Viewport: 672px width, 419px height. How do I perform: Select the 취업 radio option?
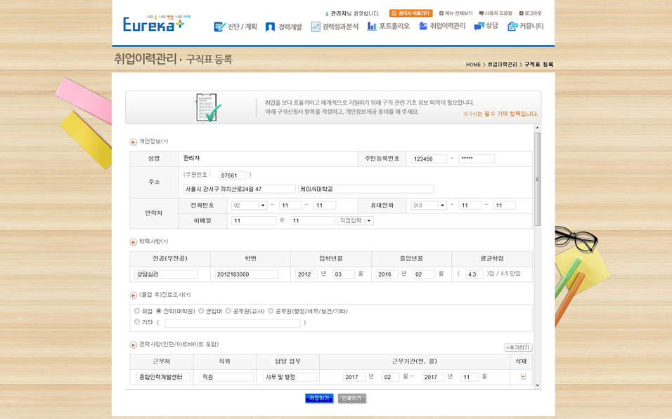[x=137, y=311]
